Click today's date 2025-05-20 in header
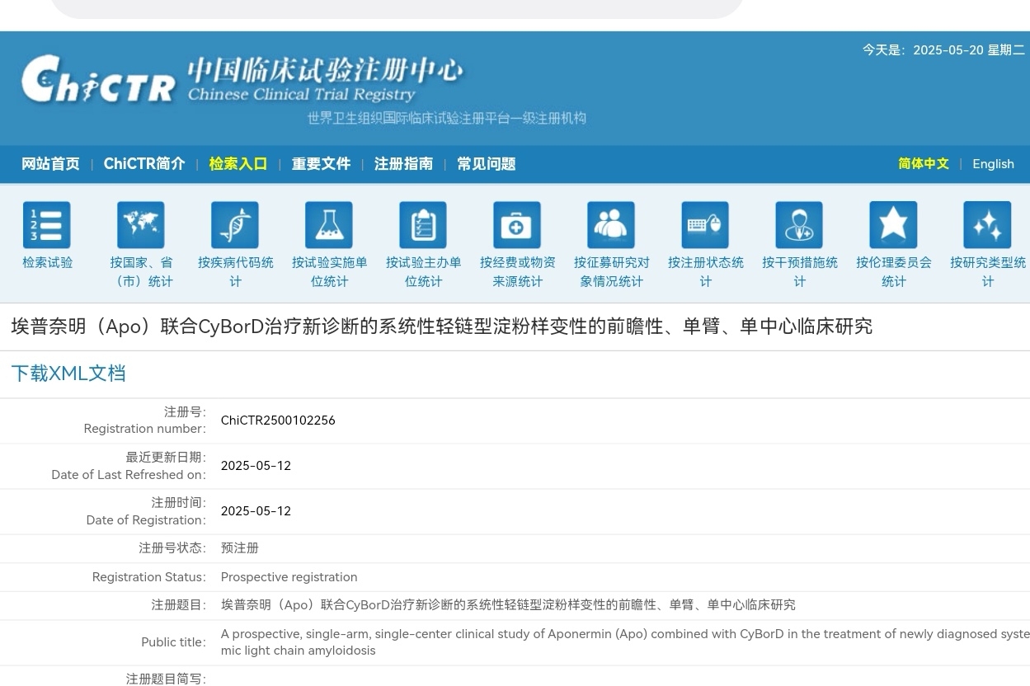Screen dimensions: 1030x686 [x=948, y=50]
